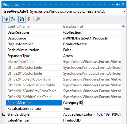This screenshot has width=127, height=124.
Task: Open Property Pages wrench icon
Action: click(38, 19)
